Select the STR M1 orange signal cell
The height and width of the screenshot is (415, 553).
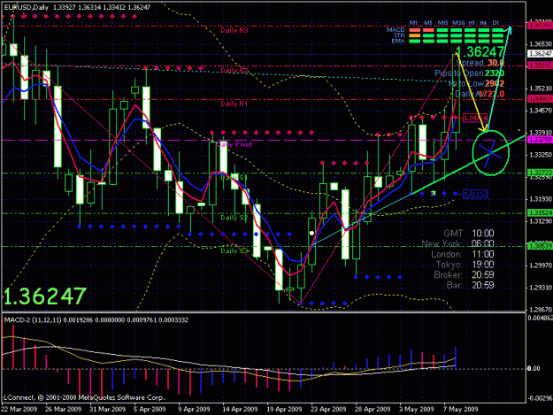414,35
